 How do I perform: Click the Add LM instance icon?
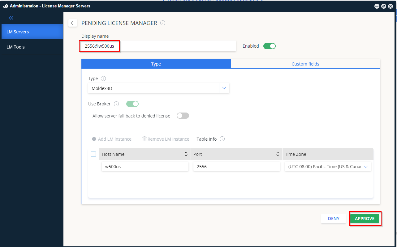94,139
